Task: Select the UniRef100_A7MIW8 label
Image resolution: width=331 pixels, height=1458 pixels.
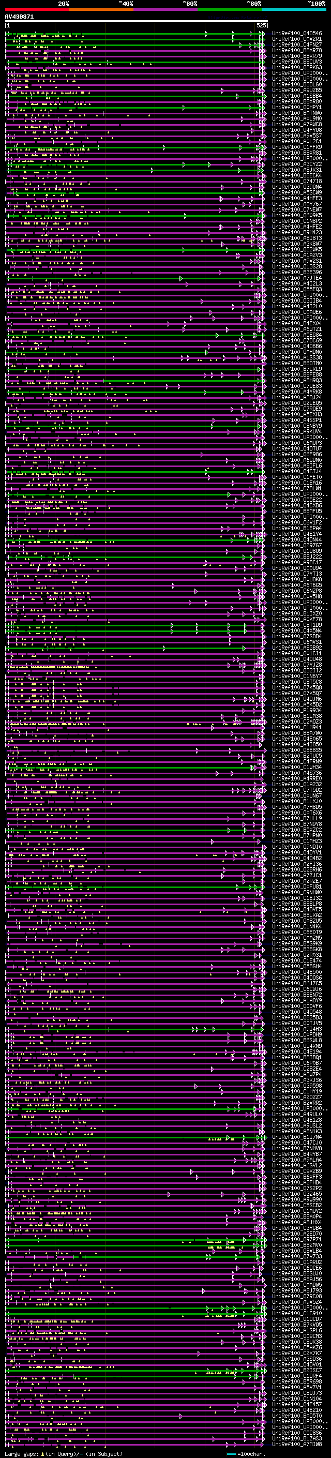Action: 297,1445
